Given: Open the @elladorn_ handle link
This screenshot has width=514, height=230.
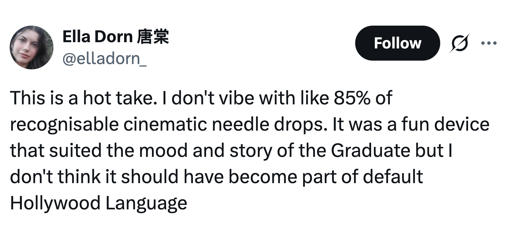Looking at the screenshot, I should click(x=104, y=58).
